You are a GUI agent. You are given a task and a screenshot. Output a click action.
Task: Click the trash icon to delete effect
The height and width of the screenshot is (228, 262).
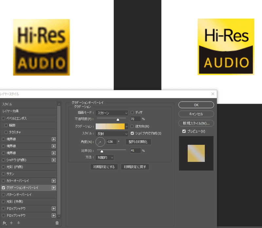coord(57,223)
